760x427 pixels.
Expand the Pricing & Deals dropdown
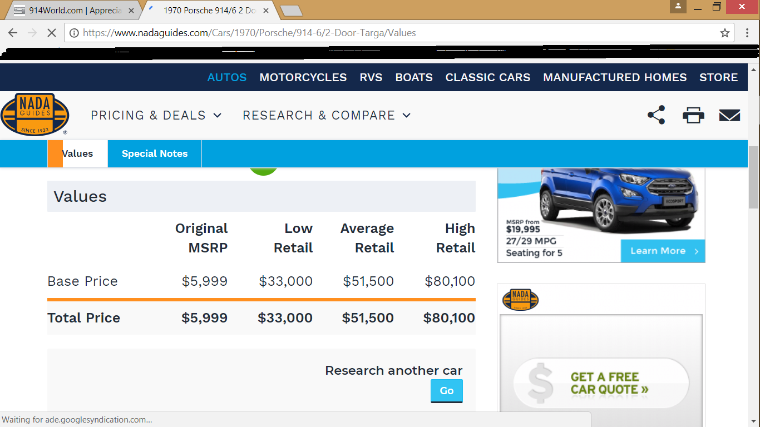pos(156,115)
